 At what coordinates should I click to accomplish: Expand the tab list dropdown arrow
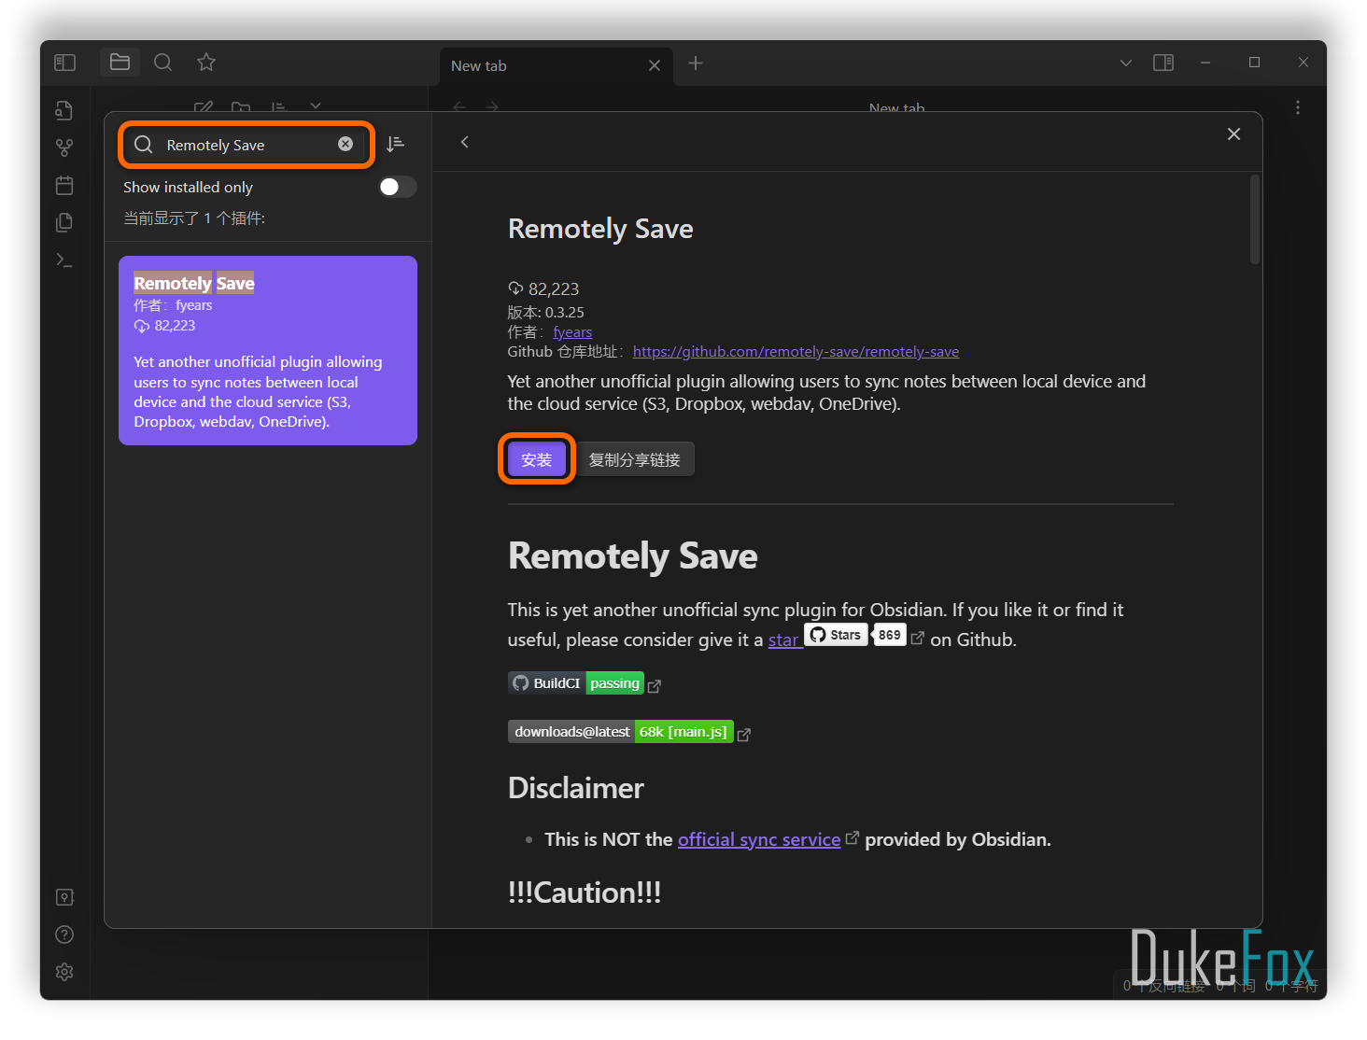pyautogui.click(x=1125, y=63)
